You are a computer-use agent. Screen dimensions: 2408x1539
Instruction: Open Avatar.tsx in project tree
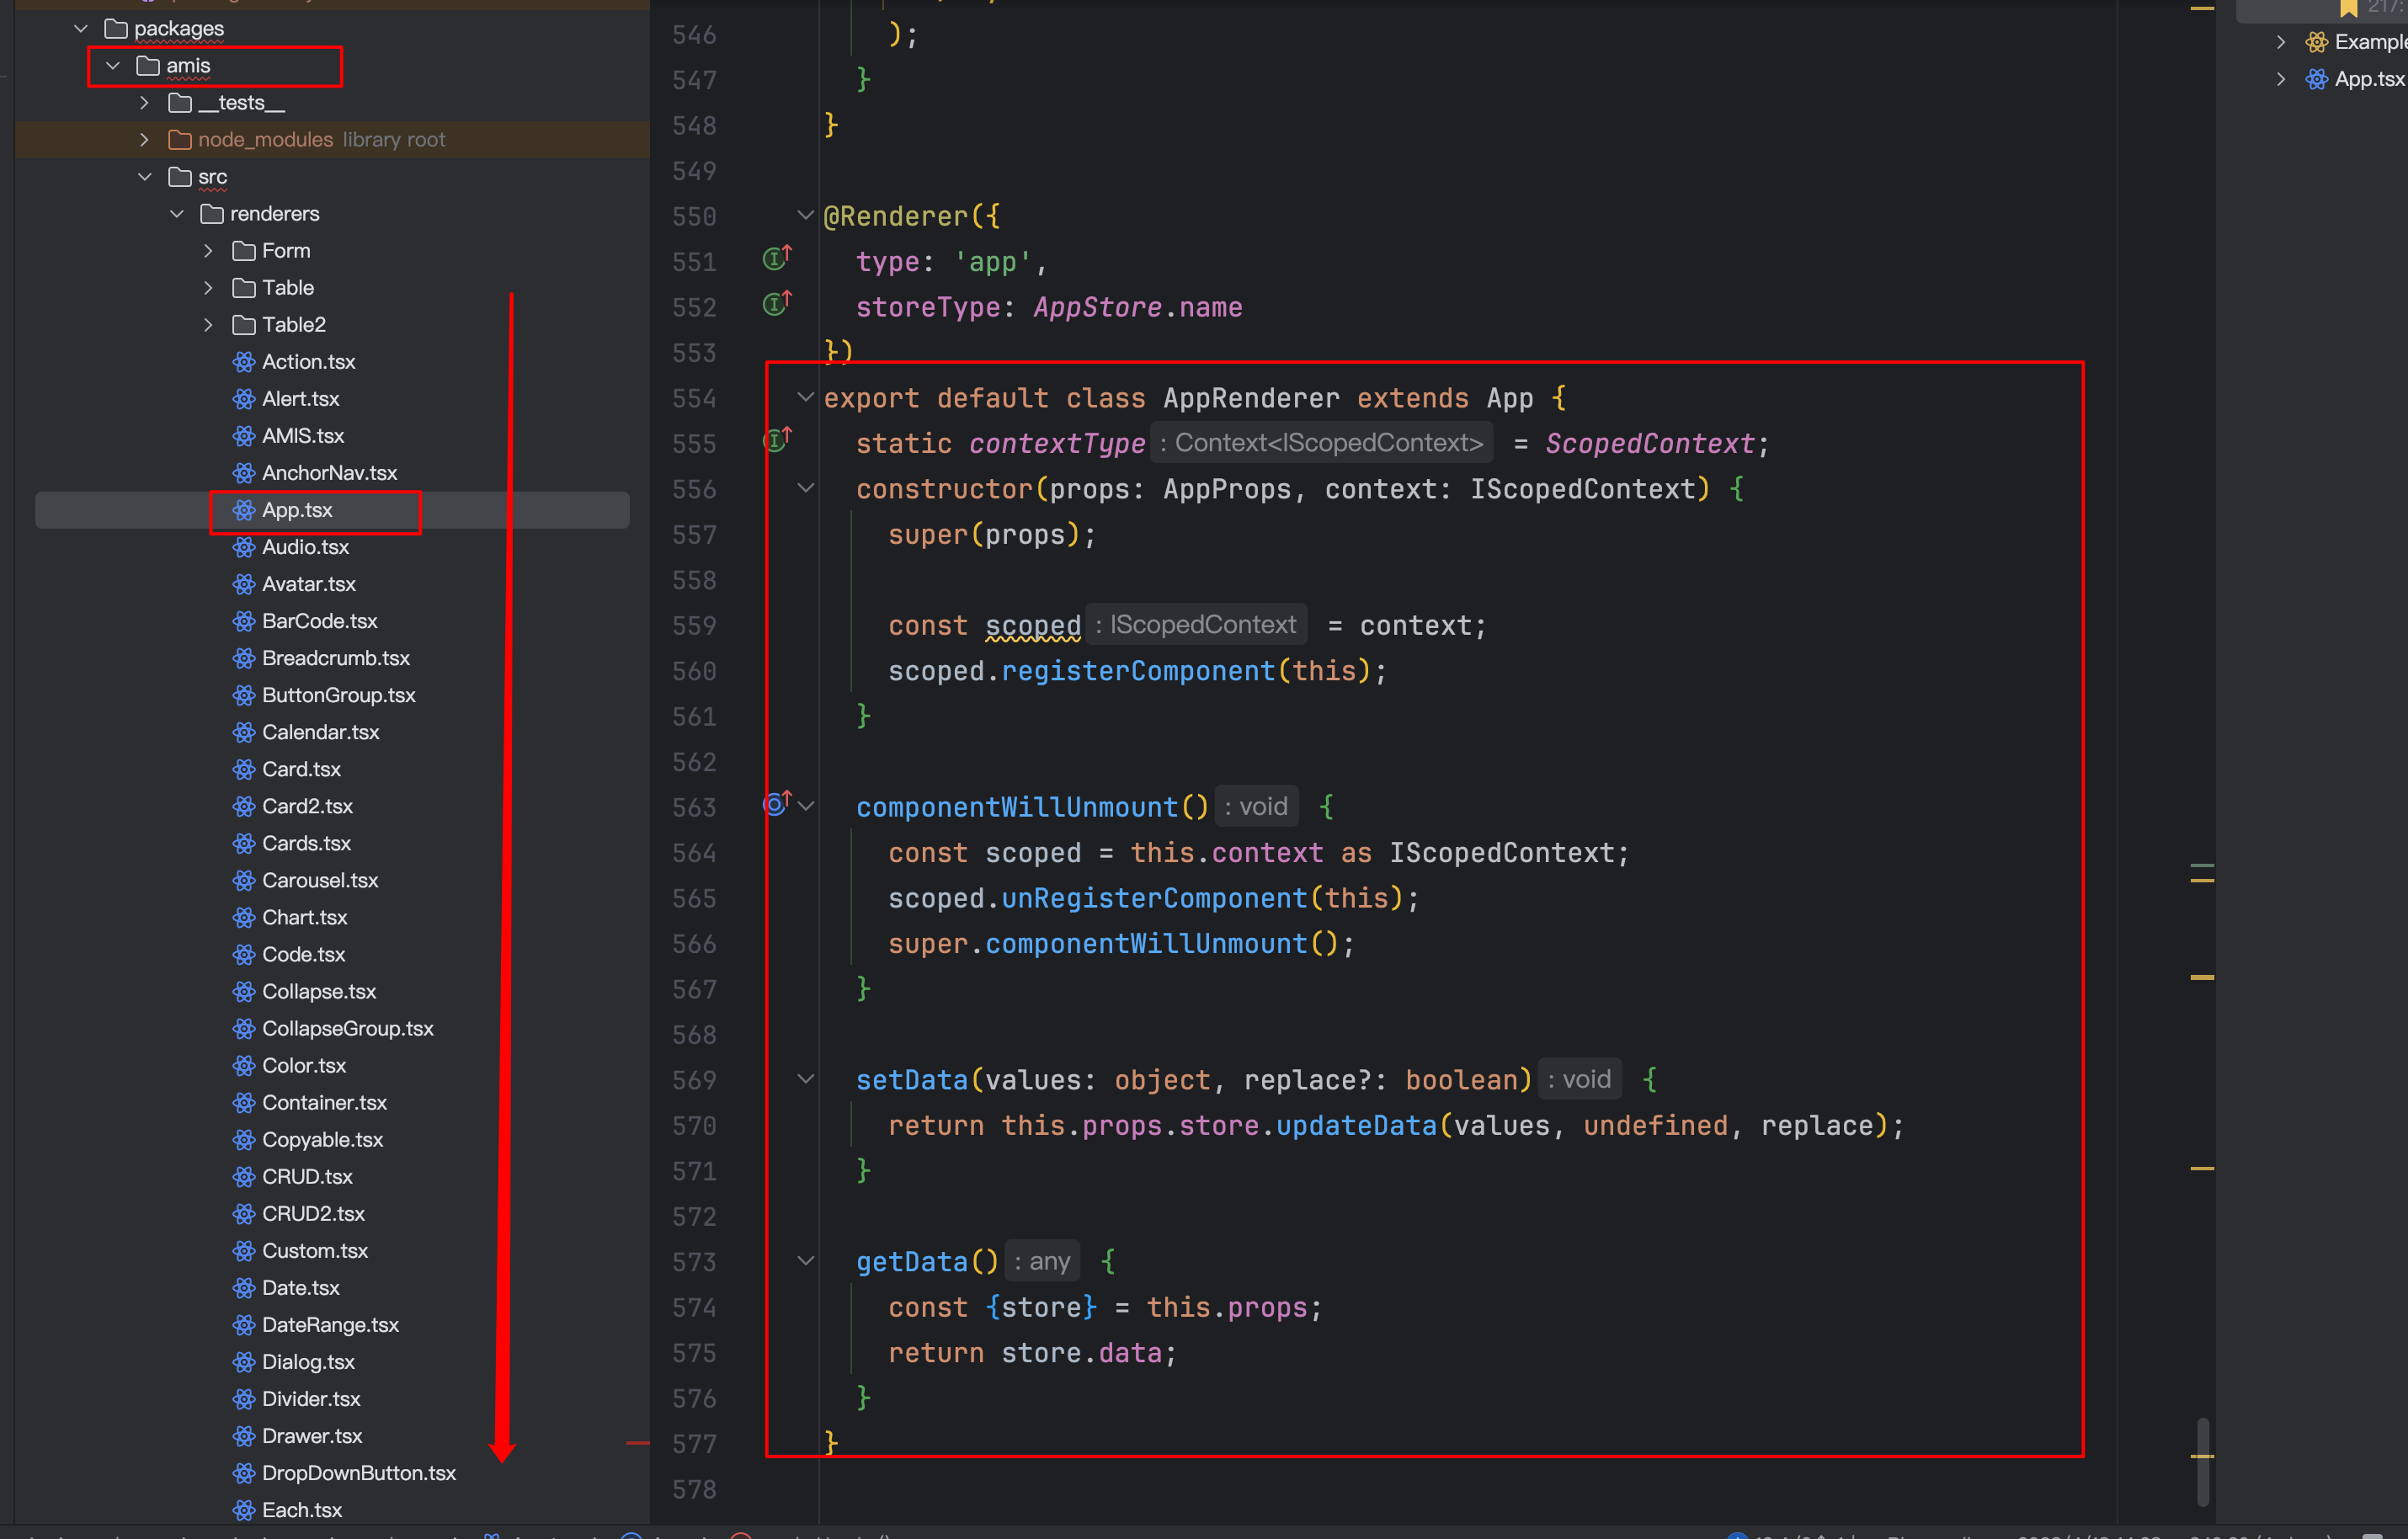(x=309, y=584)
